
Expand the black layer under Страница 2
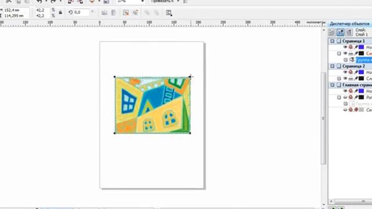pyautogui.click(x=339, y=78)
